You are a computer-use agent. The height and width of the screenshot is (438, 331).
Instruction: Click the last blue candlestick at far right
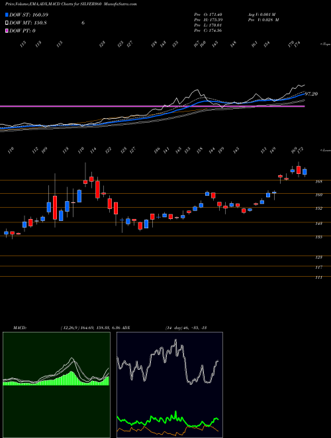(305, 172)
